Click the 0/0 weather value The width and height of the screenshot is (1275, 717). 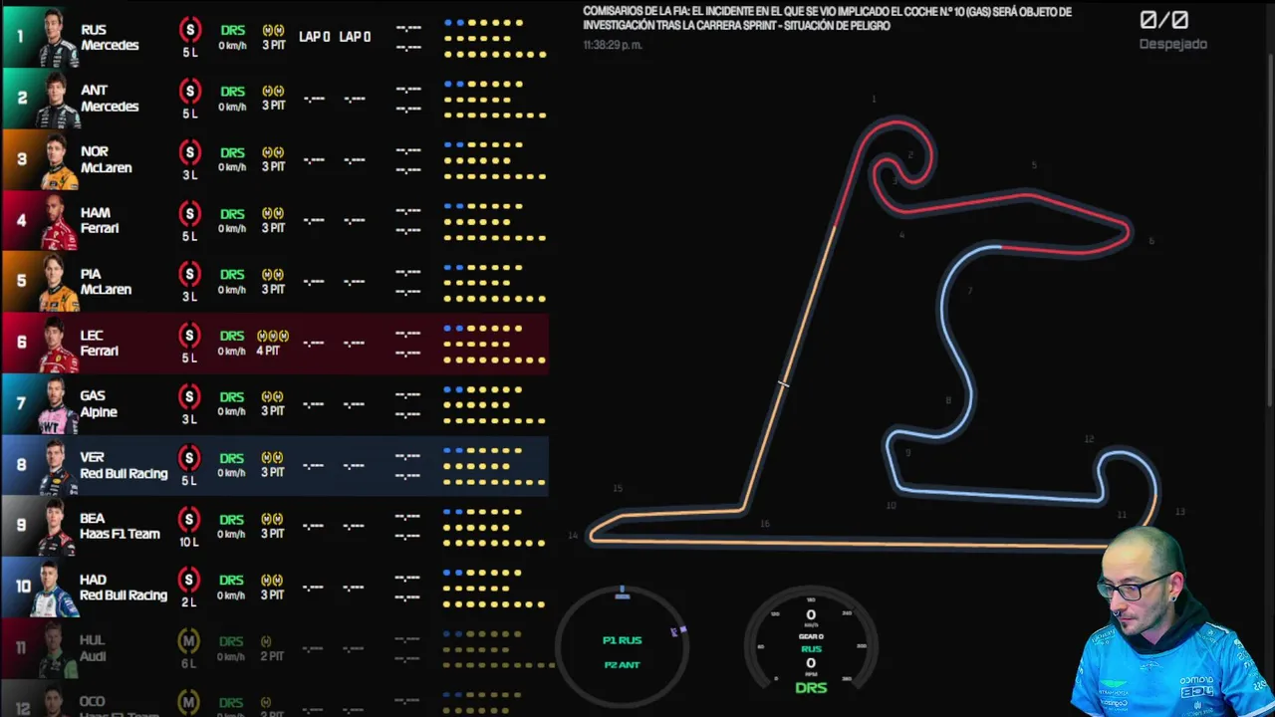click(1163, 20)
